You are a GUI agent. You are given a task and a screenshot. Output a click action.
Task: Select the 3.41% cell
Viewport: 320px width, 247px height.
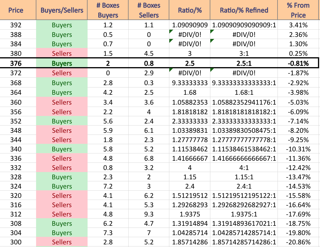298,25
